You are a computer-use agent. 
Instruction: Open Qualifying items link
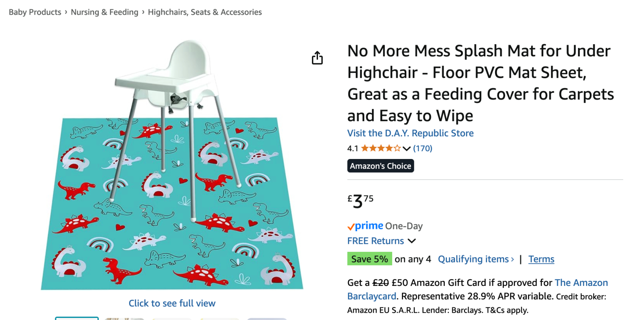(x=476, y=259)
